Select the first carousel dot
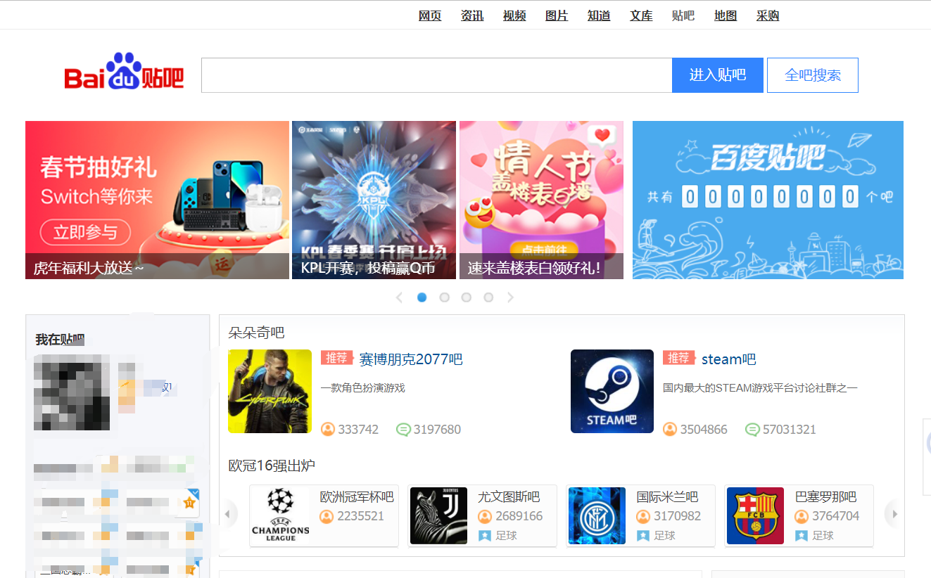The image size is (931, 578). [422, 297]
